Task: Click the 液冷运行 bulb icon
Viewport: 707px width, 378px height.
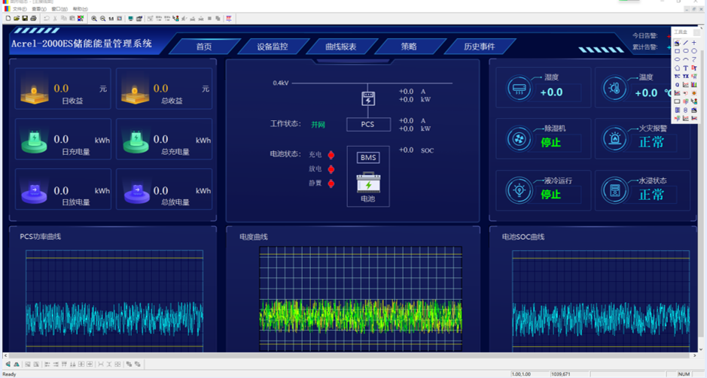Action: click(x=519, y=190)
